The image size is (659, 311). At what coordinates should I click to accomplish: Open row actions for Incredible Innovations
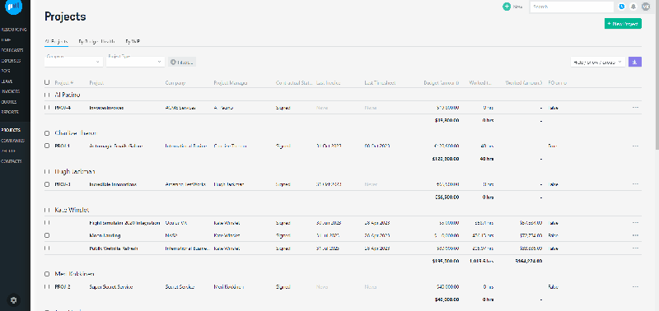click(x=635, y=184)
